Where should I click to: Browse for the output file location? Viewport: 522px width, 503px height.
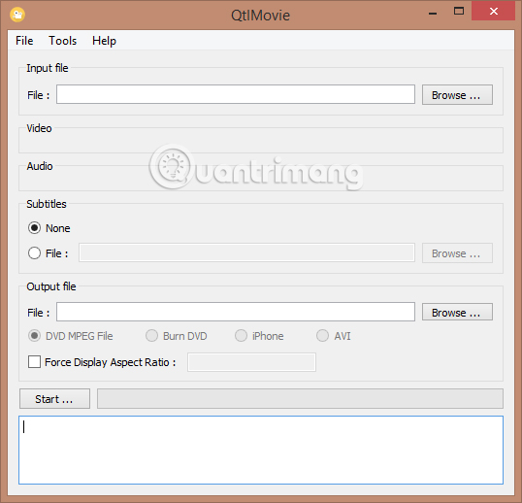click(x=457, y=312)
